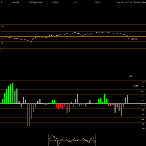
Task: Click the "-32" label in mini chart
Action: point(94,142)
